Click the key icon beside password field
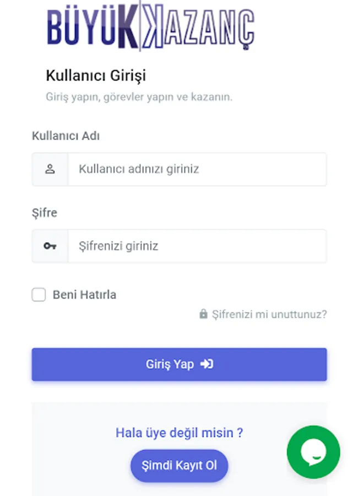Image resolution: width=358 pixels, height=496 pixels. (x=50, y=246)
